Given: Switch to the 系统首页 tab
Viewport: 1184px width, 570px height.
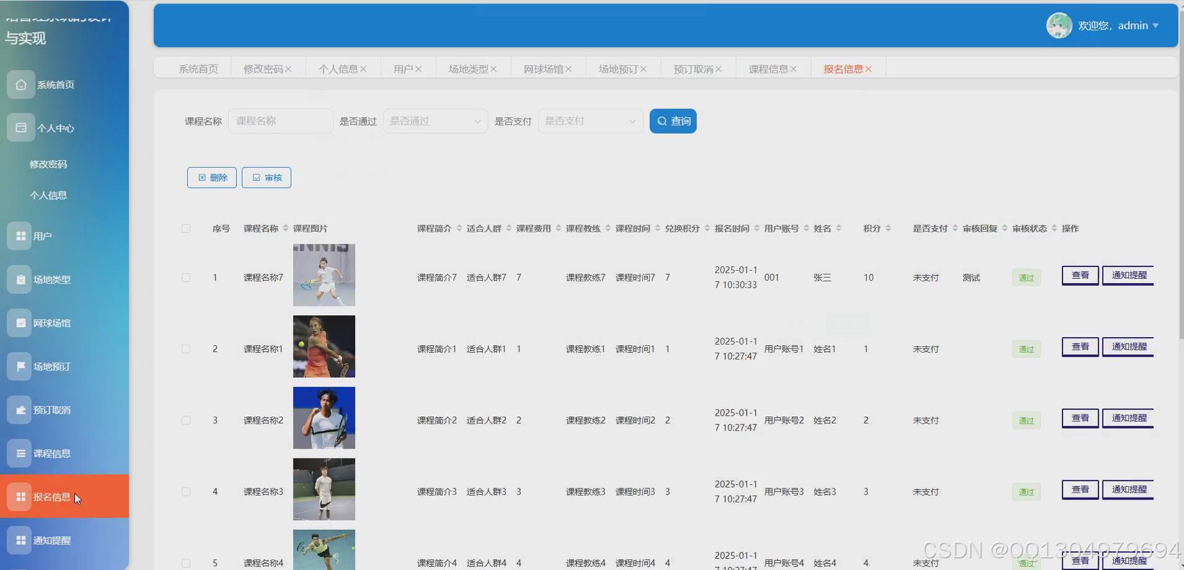Looking at the screenshot, I should coord(198,69).
